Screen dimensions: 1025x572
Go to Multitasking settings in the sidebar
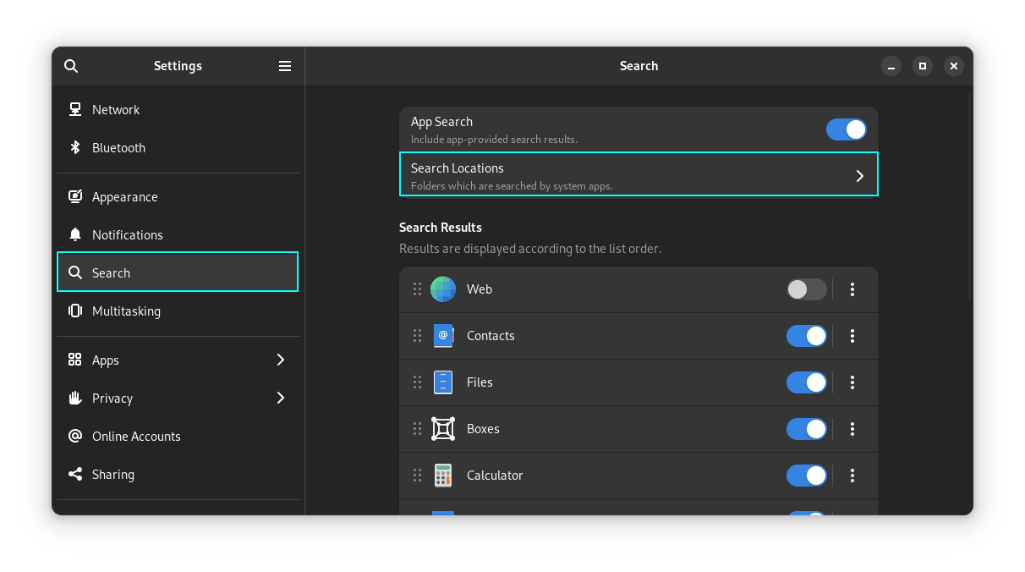click(x=126, y=311)
